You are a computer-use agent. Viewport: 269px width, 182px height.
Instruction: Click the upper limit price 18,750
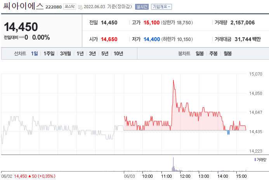pos(184,22)
